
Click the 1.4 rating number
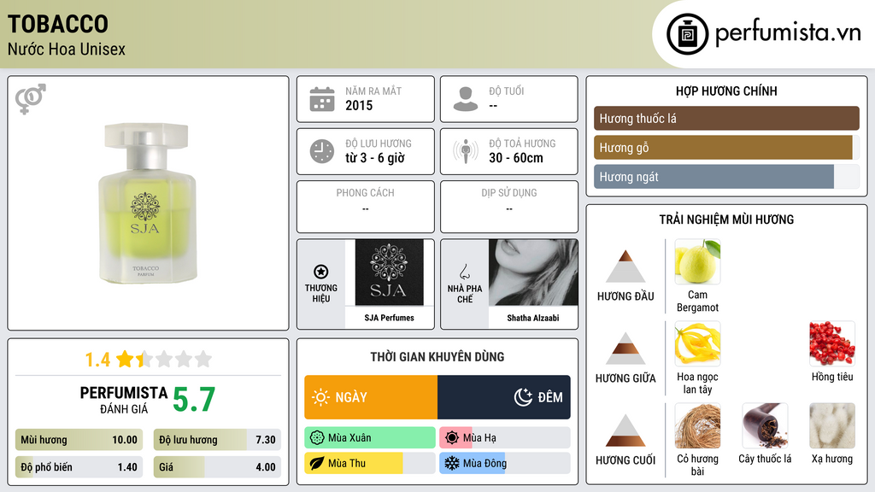coord(97,360)
